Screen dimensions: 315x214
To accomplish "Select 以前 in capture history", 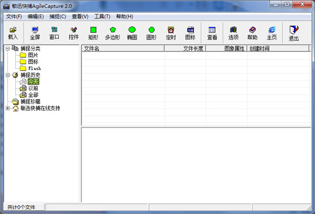I will click(x=33, y=88).
